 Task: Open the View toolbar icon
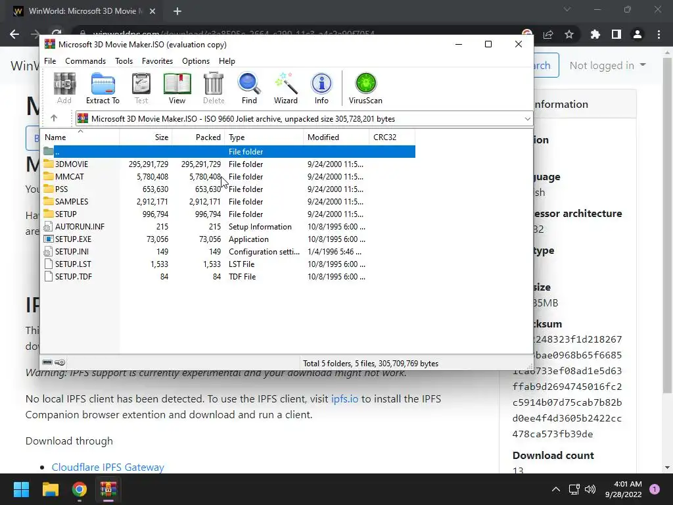pyautogui.click(x=177, y=88)
